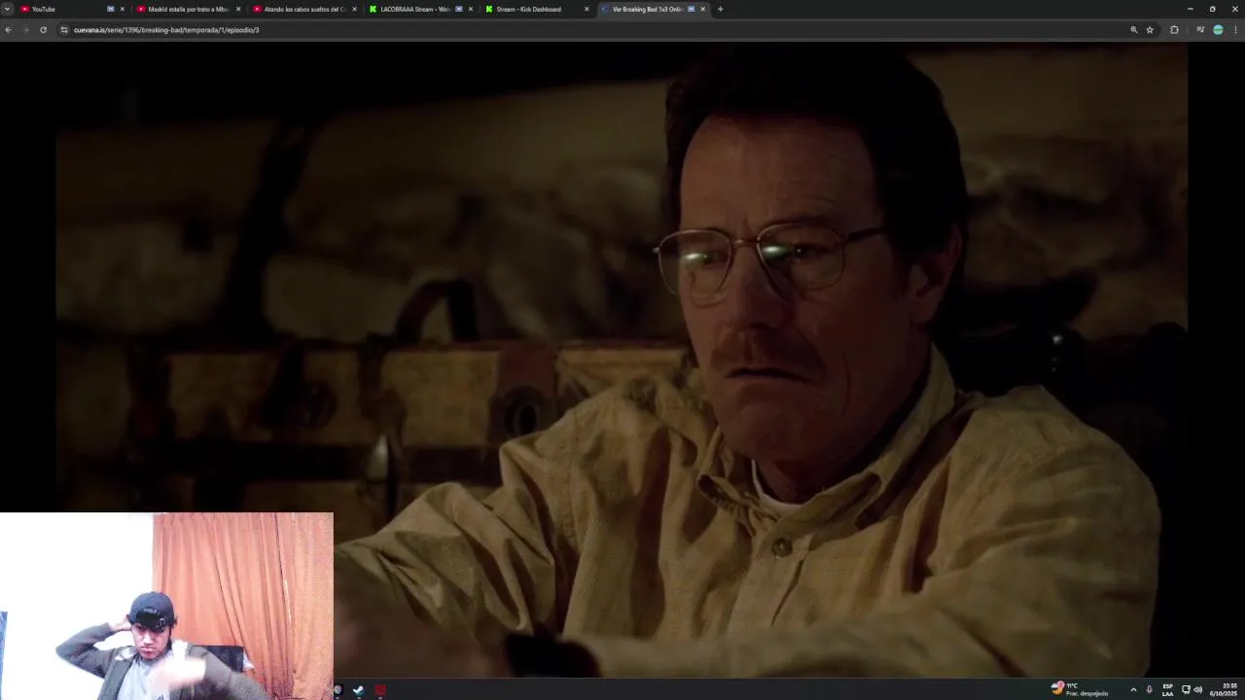Screen dimensions: 1245x700
Task: Show hidden system tray icons
Action: (x=1133, y=689)
